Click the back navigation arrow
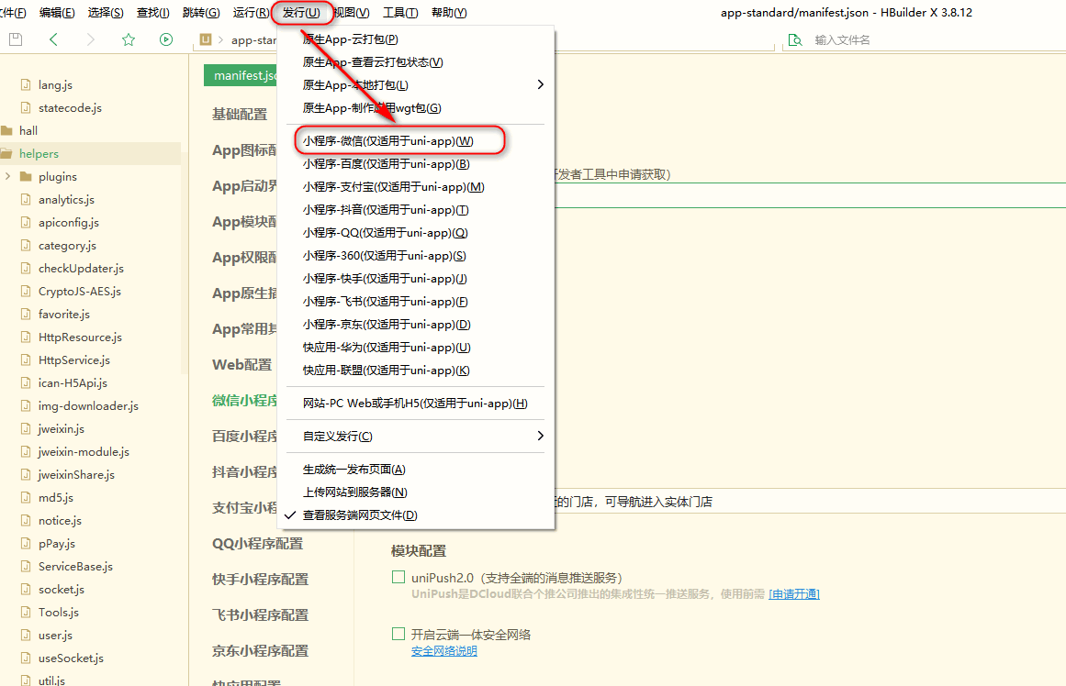Screen dimensions: 1066x686 (53, 39)
